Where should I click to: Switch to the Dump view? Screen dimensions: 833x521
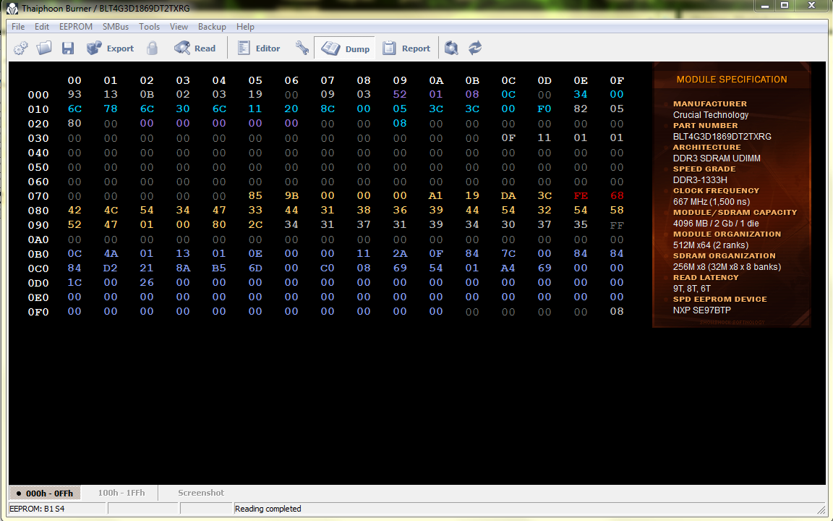click(346, 48)
